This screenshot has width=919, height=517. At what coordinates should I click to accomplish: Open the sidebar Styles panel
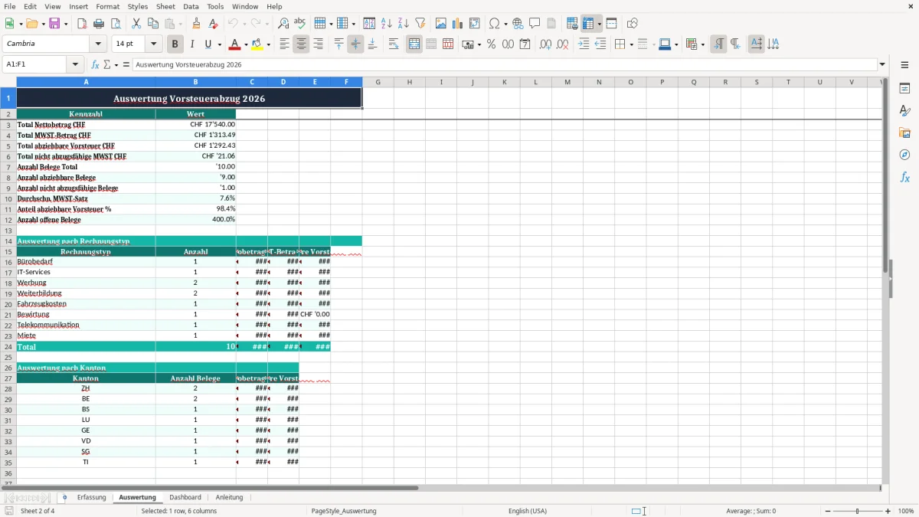[904, 111]
